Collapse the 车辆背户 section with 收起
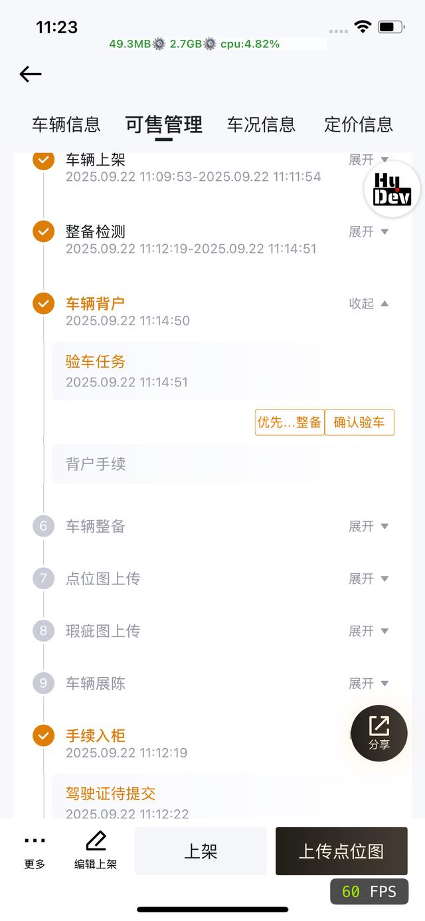 369,303
